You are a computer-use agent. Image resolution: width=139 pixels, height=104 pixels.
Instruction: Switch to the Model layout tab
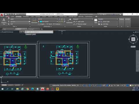(4, 85)
